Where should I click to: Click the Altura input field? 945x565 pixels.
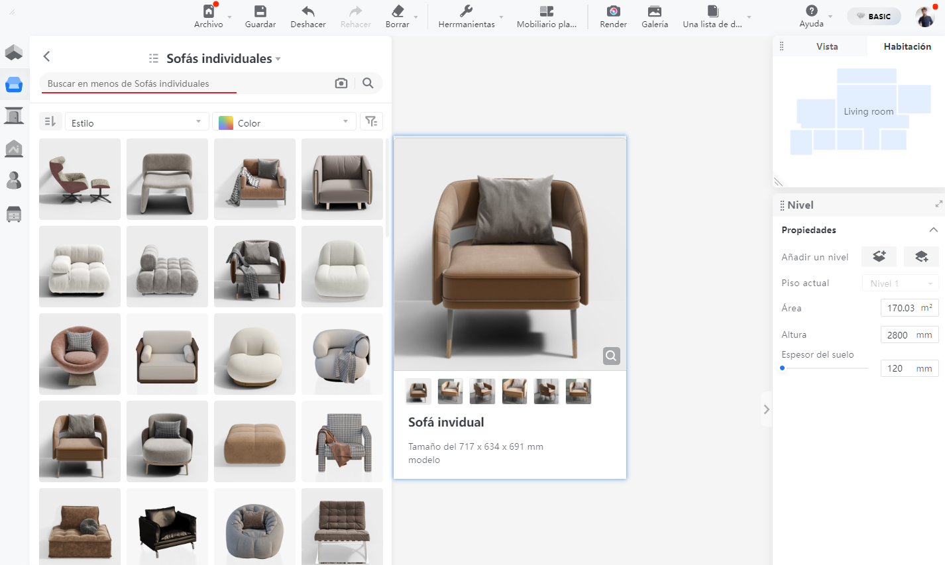point(898,335)
